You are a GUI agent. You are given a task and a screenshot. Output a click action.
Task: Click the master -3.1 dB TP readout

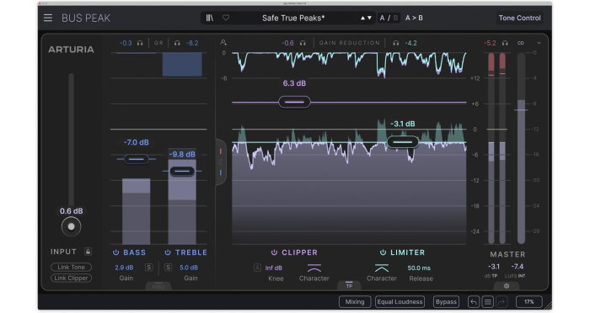[x=494, y=267]
